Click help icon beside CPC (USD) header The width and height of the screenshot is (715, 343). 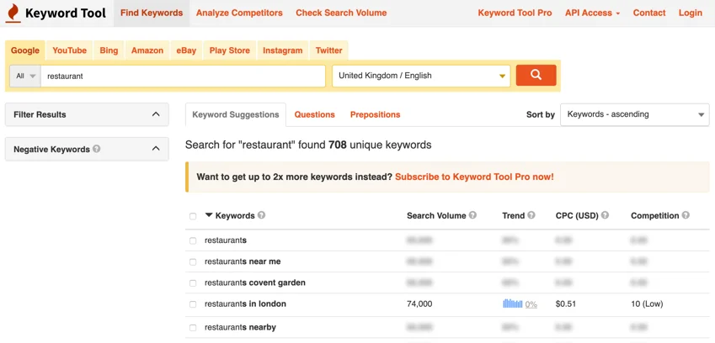tap(606, 215)
